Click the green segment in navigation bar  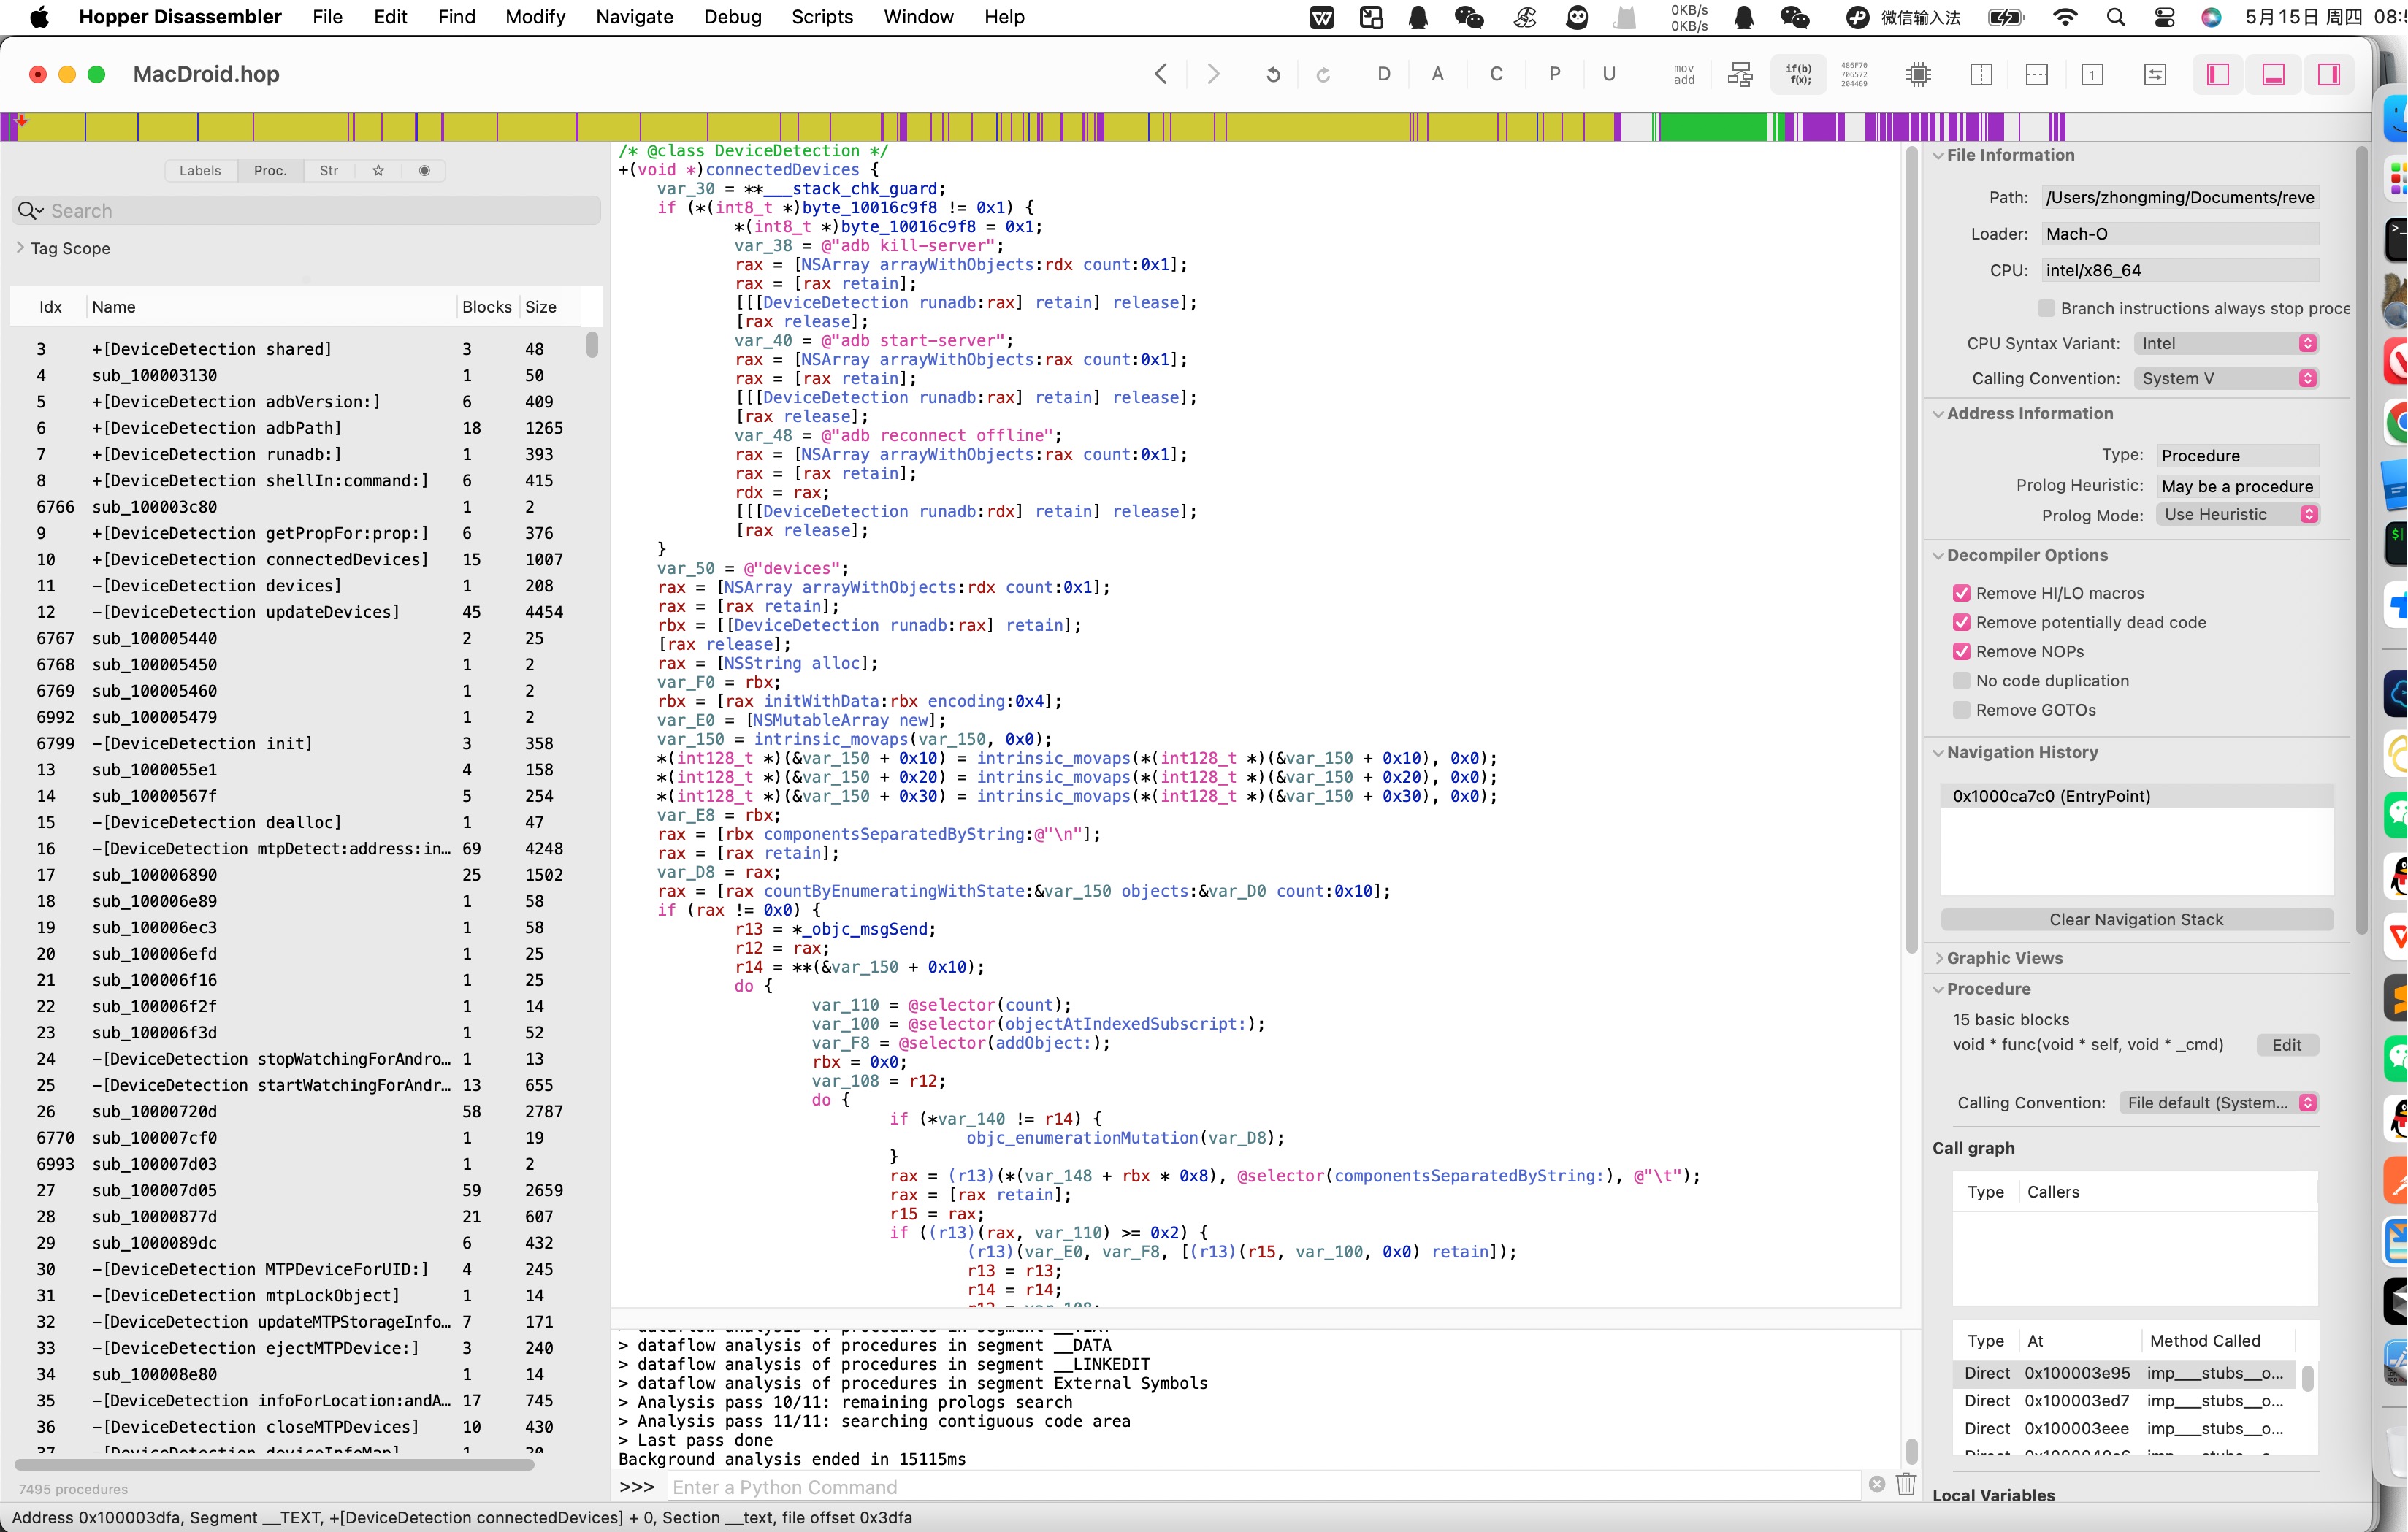1713,127
